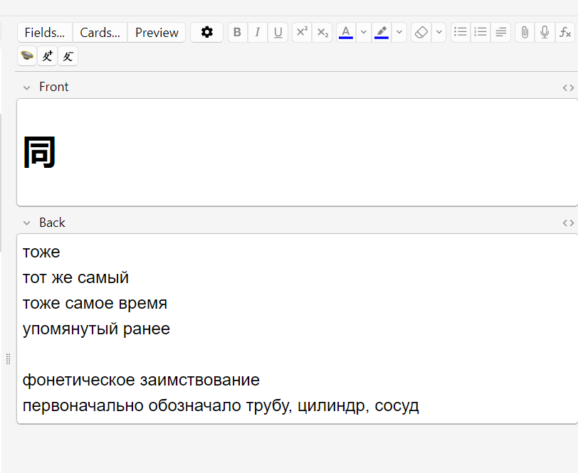Open the Fields... dialog

coord(45,33)
